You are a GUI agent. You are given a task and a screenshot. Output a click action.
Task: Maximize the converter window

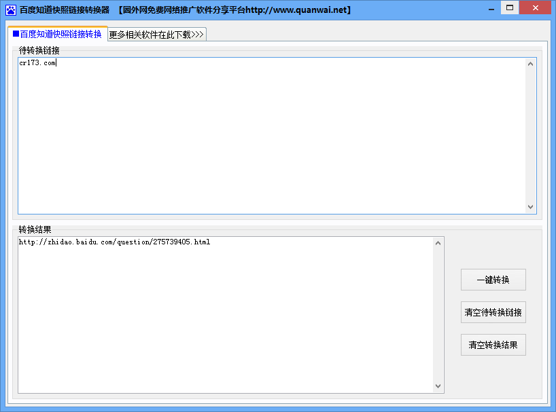click(510, 7)
